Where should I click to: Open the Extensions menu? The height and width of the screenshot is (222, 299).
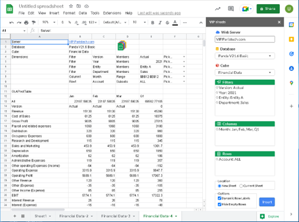112,13
